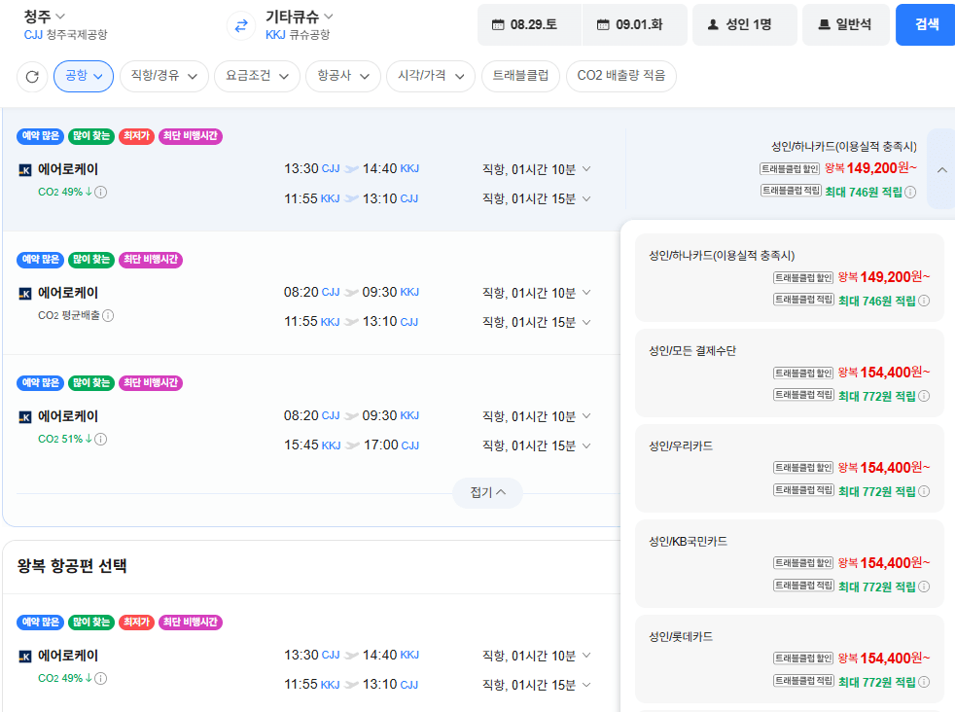Collapse the fare list with the up chevron
Screen dimensions: 955x712
coord(941,170)
